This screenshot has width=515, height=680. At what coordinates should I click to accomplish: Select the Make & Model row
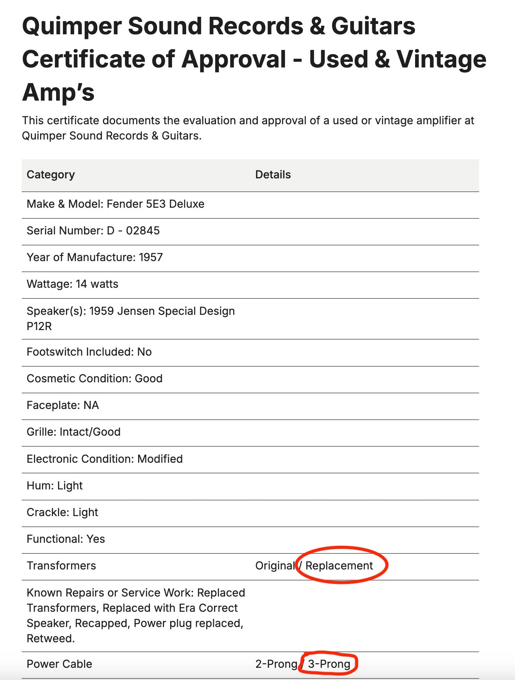point(116,204)
